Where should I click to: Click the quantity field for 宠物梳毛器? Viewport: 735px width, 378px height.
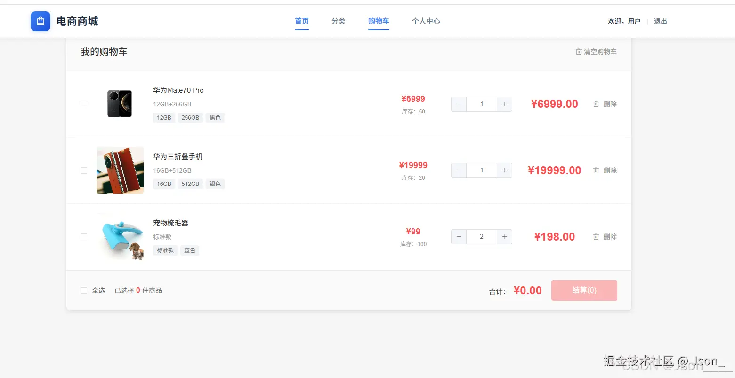click(481, 237)
